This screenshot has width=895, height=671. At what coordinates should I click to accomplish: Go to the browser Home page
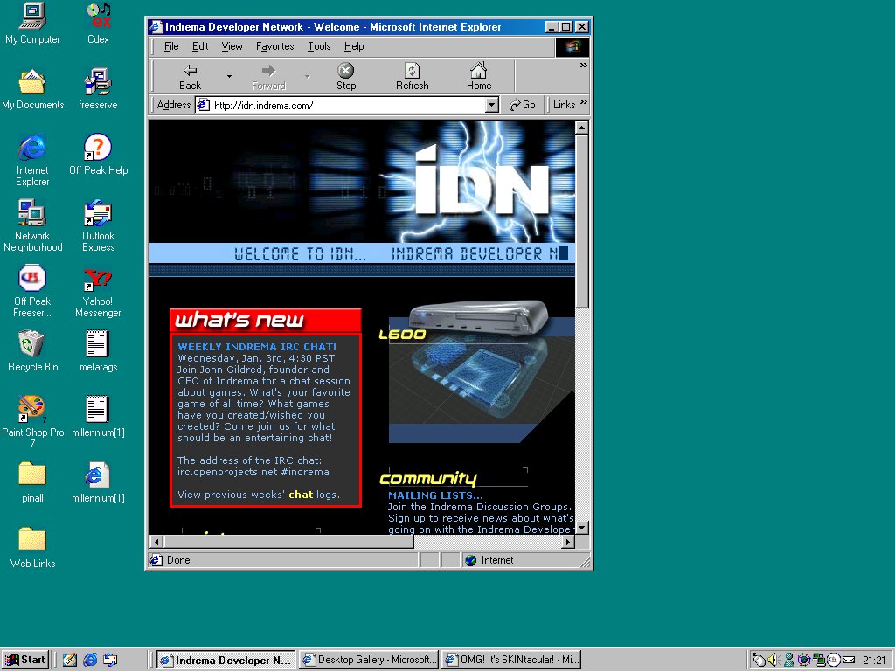click(x=478, y=76)
